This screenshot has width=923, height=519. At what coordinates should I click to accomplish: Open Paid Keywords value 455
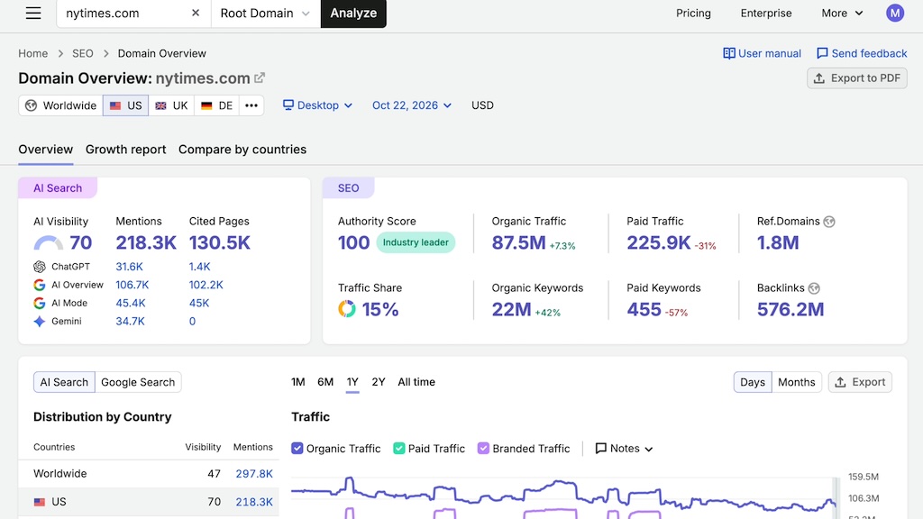pyautogui.click(x=644, y=309)
